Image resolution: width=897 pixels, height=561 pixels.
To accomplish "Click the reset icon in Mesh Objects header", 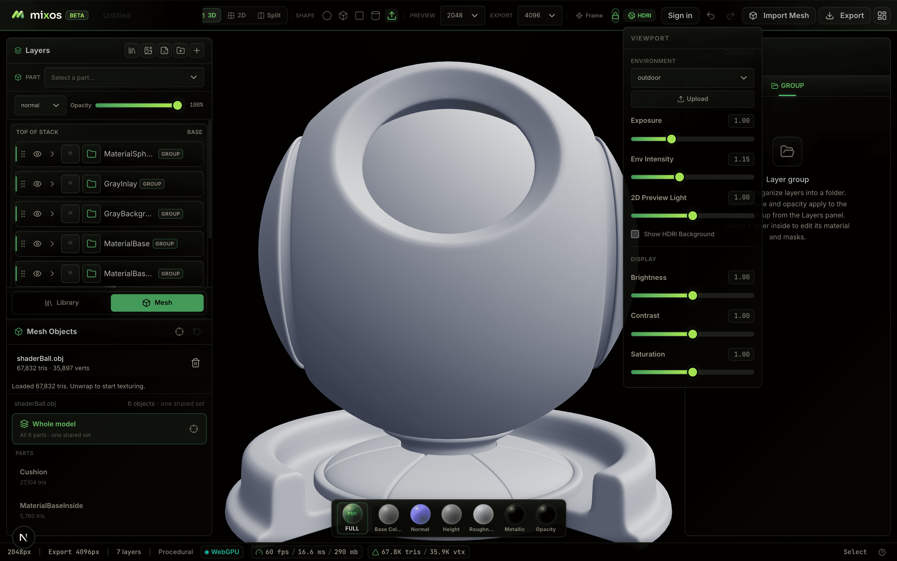I will (x=197, y=332).
